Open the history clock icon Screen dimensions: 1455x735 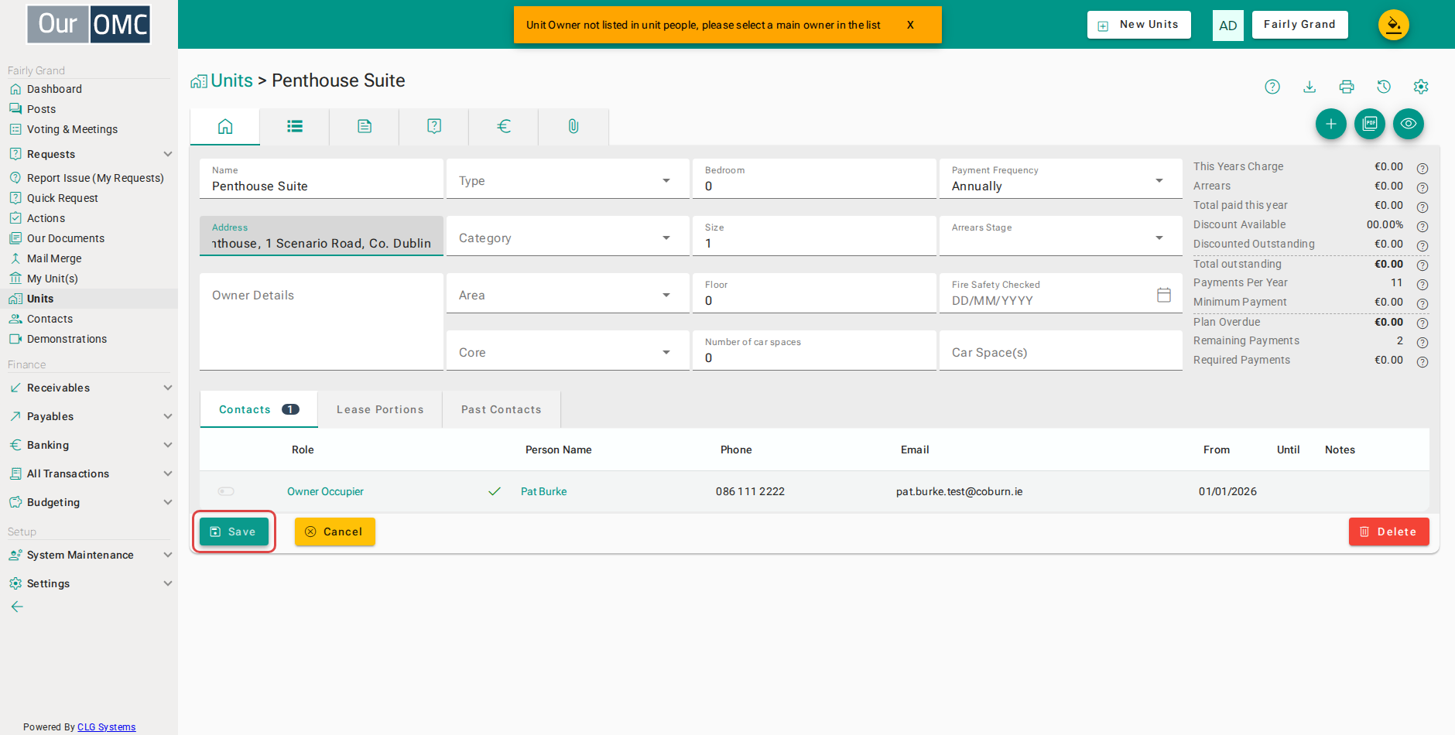coord(1384,87)
